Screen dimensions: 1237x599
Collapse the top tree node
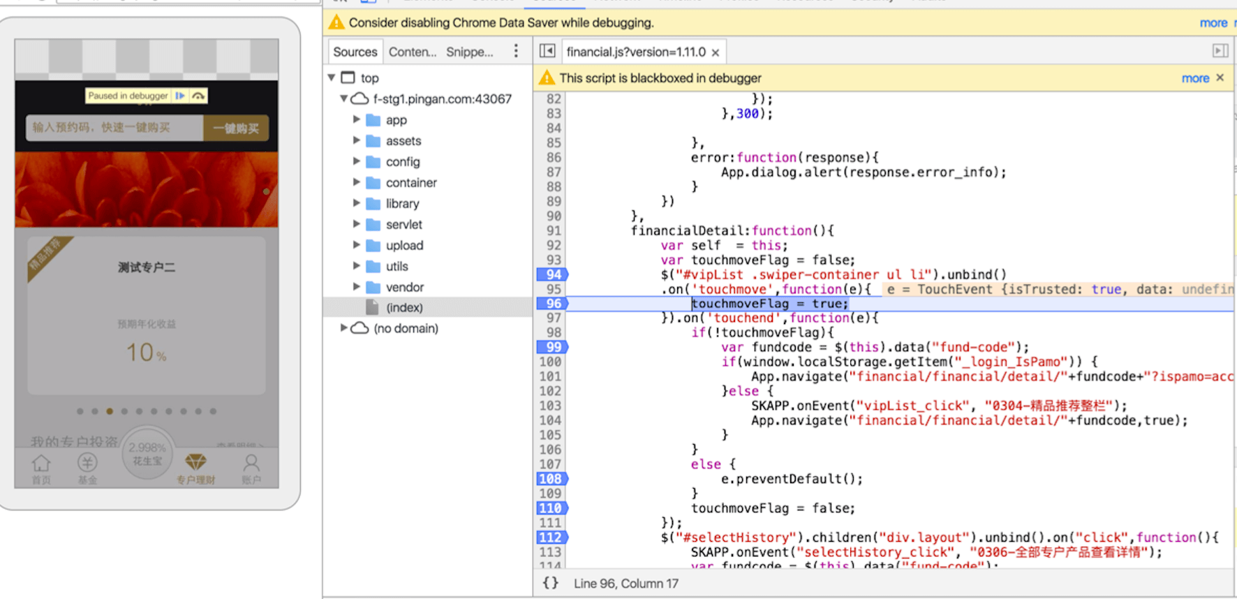[332, 77]
